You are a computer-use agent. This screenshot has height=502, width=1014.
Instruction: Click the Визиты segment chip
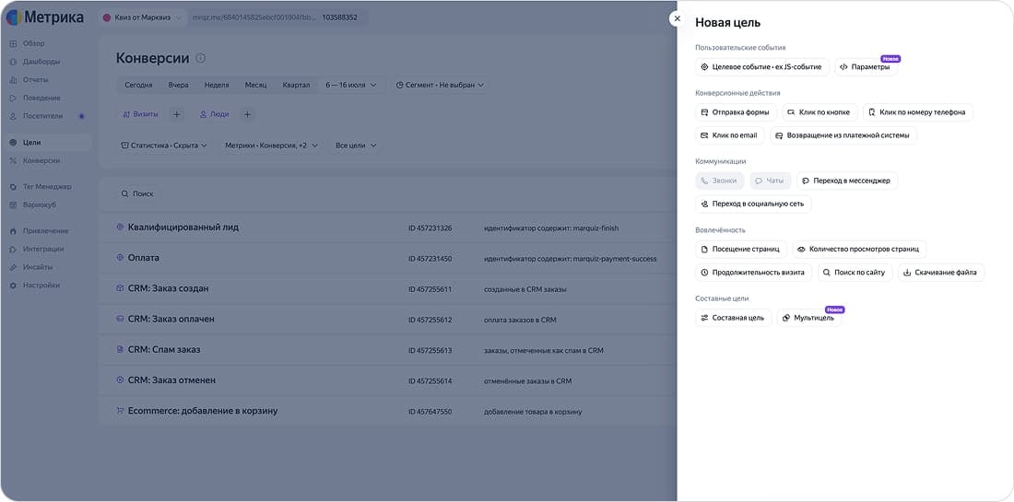click(x=140, y=114)
